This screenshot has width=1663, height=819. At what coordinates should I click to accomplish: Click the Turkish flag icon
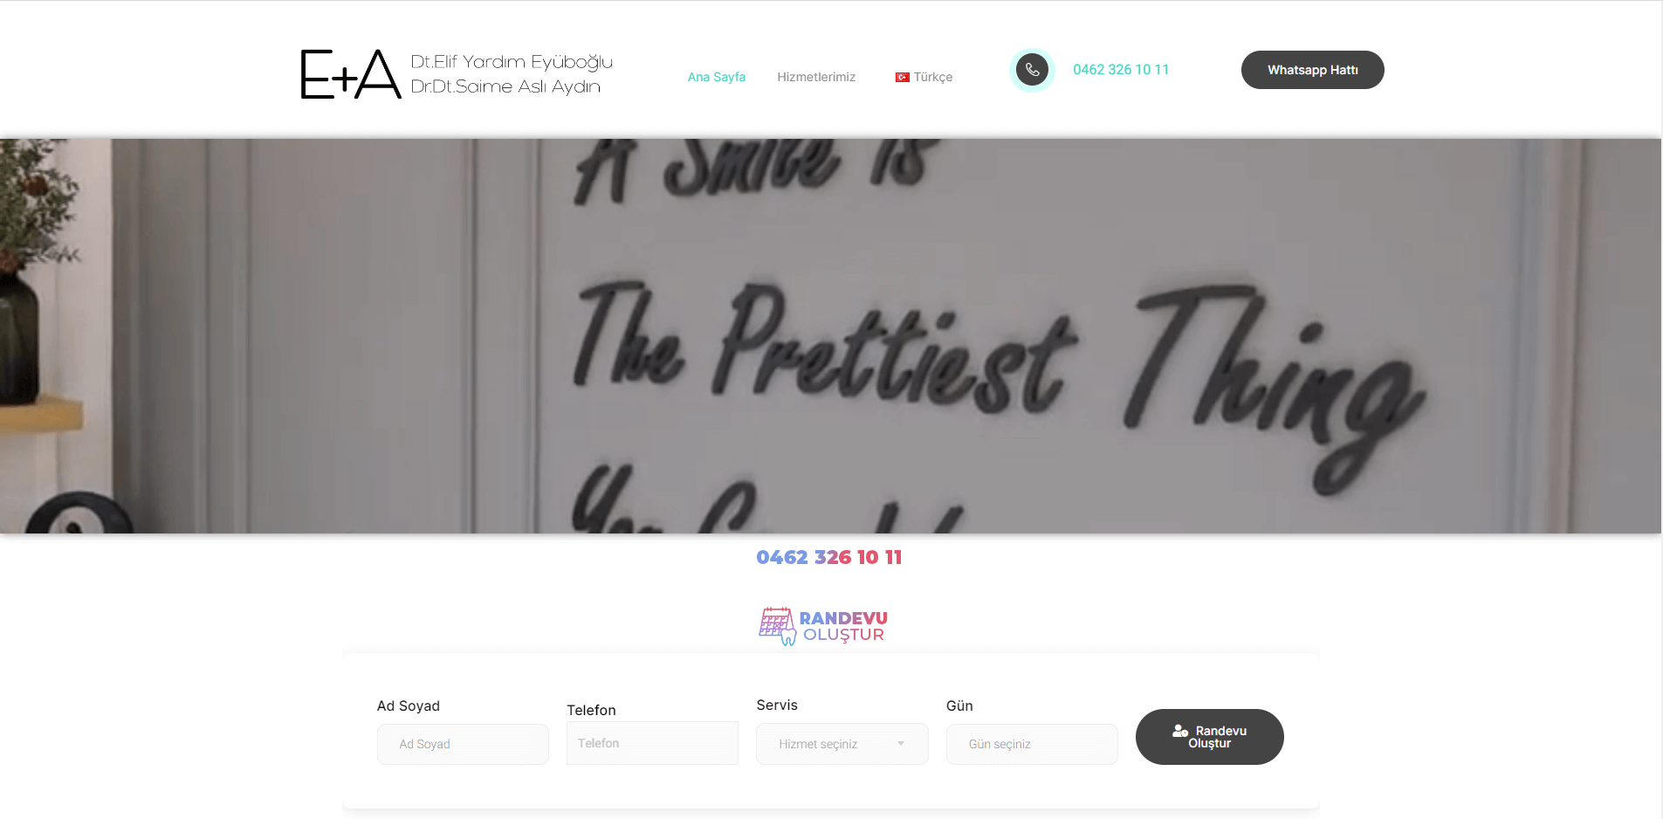(902, 78)
